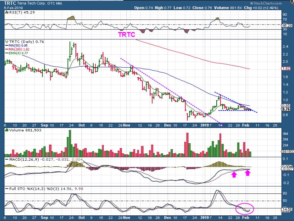Click the '4M' volume axis value
294x221 pixels.
pos(285,134)
